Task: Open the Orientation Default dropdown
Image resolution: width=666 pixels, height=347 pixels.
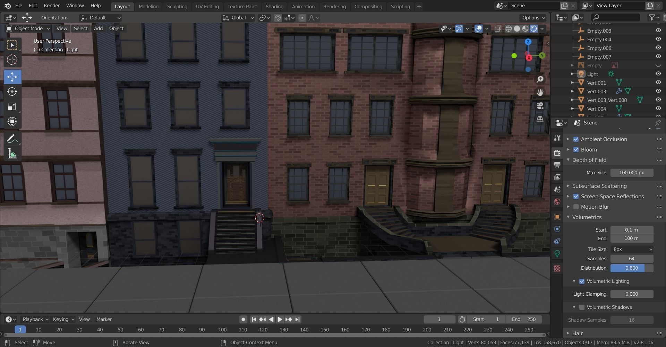Action: pos(100,18)
